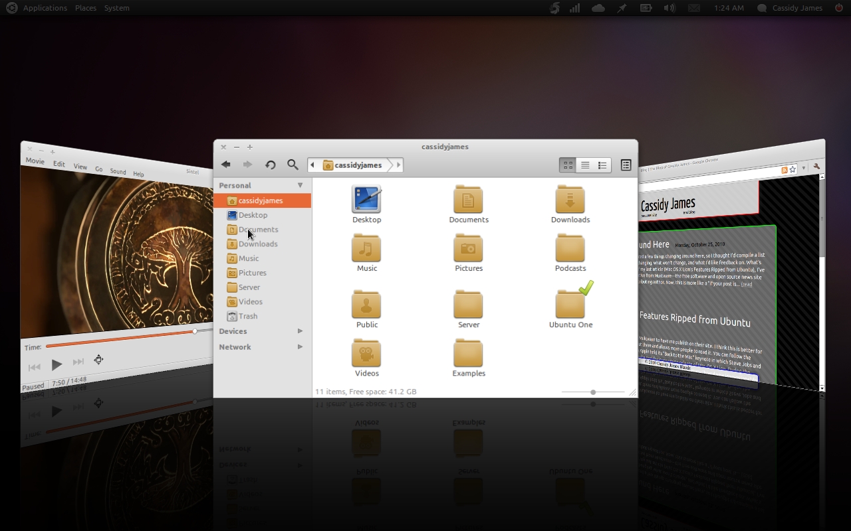Click the video player time seek bar

[x=129, y=337]
